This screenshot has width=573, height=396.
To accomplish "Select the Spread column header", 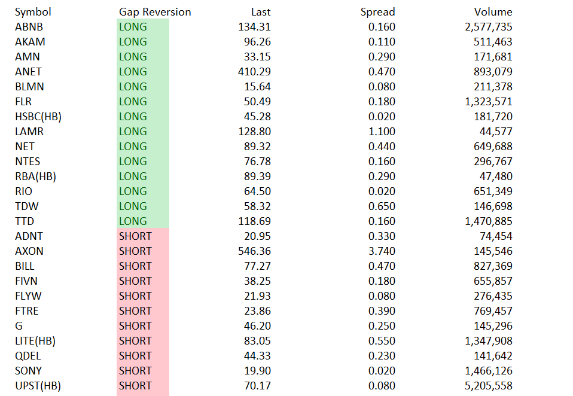I will point(377,12).
